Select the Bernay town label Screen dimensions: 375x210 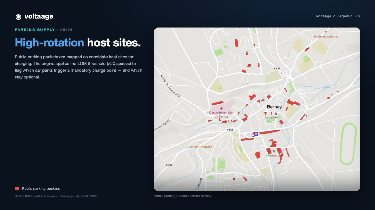pos(274,107)
